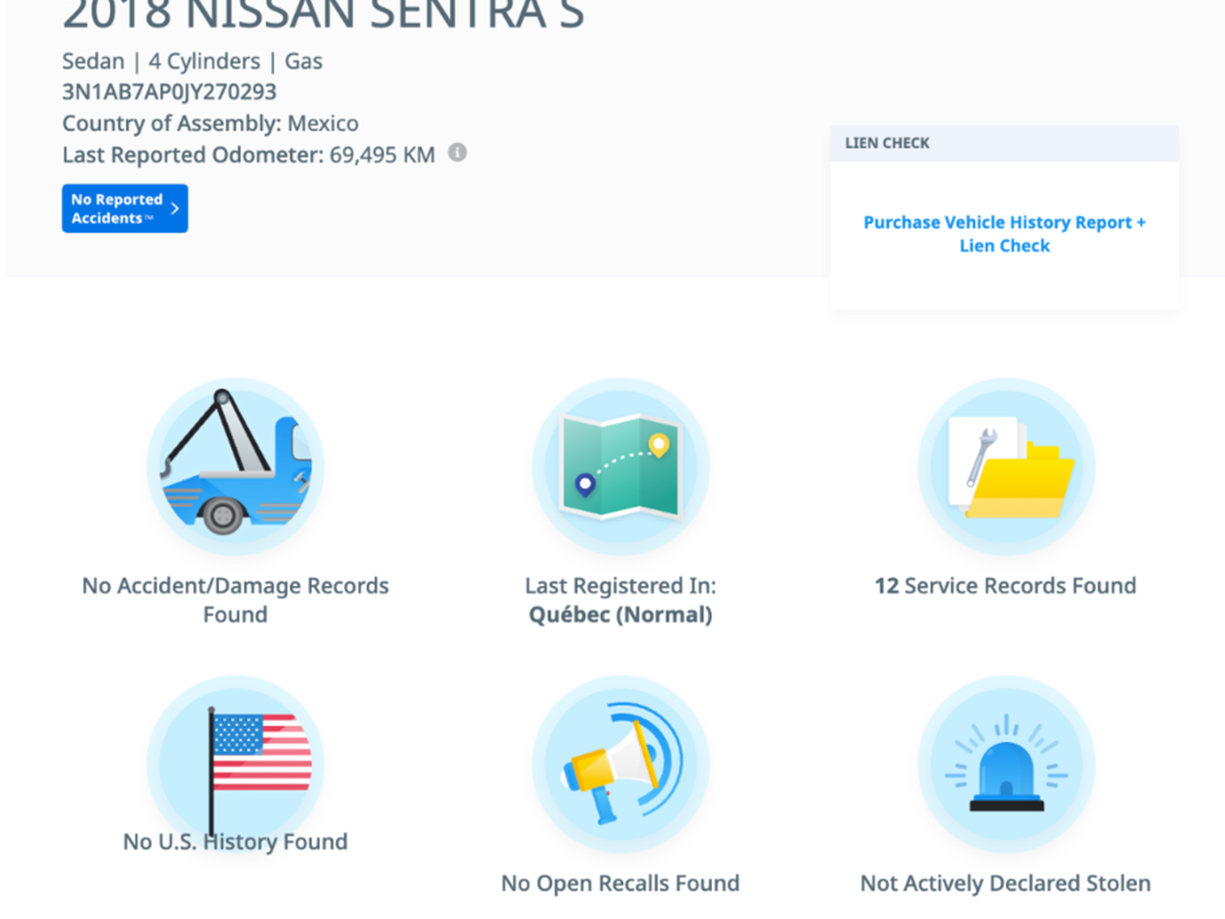This screenshot has height=919, width=1225.
Task: Open Purchase Vehicle History Report + Lien Check
Action: click(x=1004, y=234)
